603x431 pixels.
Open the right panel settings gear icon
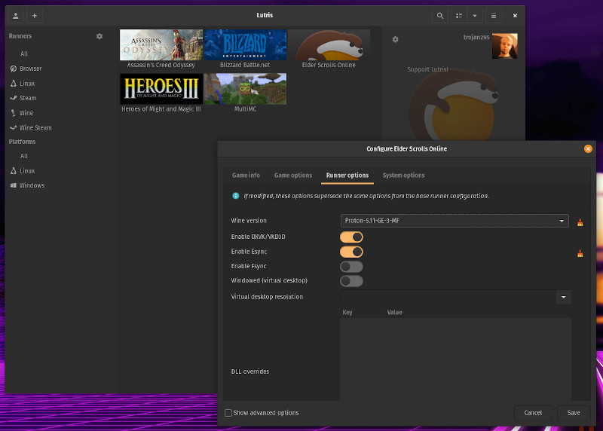pyautogui.click(x=395, y=40)
